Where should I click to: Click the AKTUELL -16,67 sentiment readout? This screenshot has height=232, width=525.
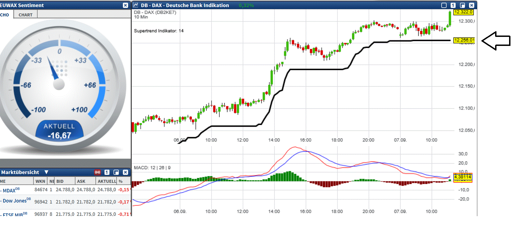[60, 131]
